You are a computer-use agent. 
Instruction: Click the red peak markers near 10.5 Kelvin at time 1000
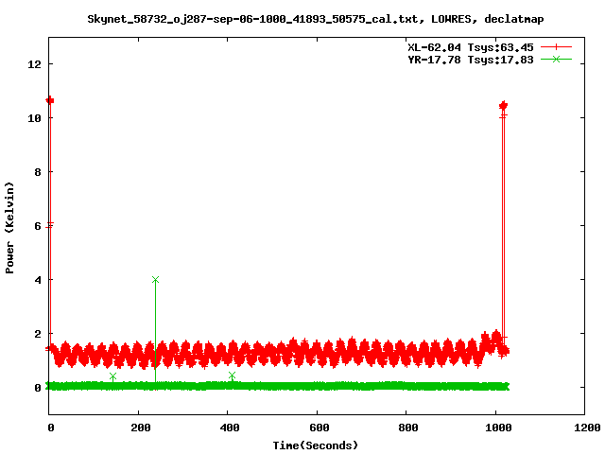[503, 105]
